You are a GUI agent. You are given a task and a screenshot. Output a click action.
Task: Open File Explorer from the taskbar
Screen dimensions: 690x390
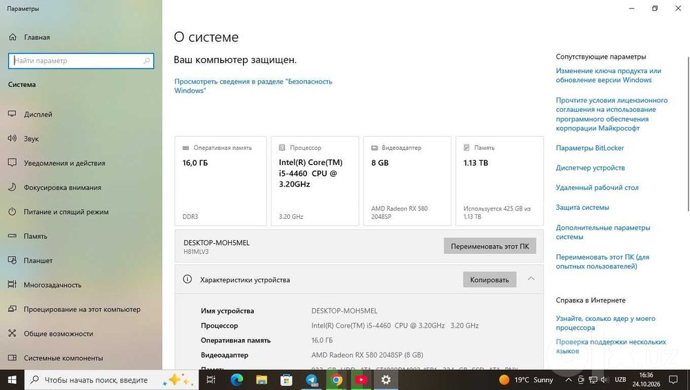click(x=262, y=380)
